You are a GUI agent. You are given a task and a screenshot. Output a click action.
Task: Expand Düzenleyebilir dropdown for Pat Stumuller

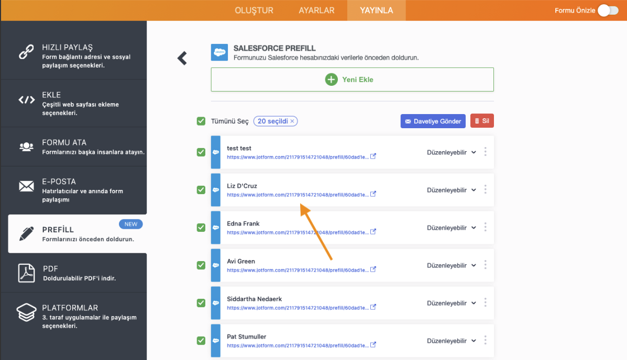(x=452, y=341)
